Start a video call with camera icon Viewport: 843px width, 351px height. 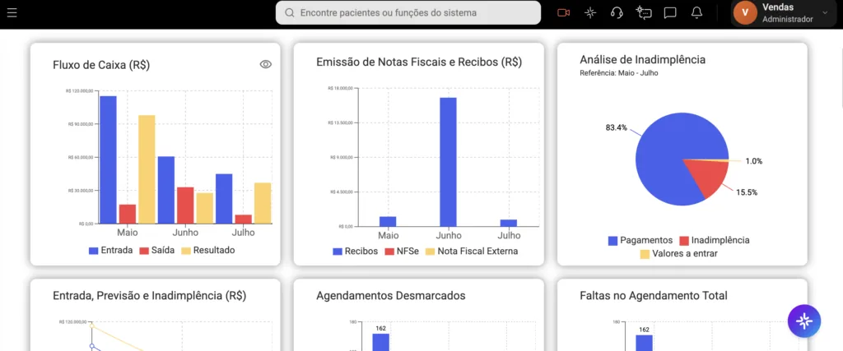[x=563, y=13]
